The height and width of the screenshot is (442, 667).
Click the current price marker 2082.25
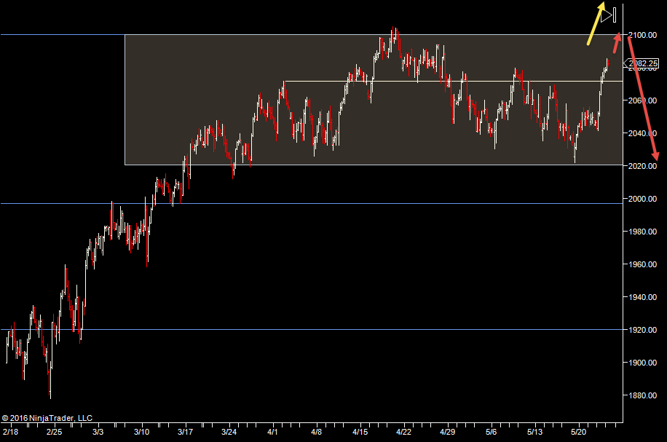[642, 64]
